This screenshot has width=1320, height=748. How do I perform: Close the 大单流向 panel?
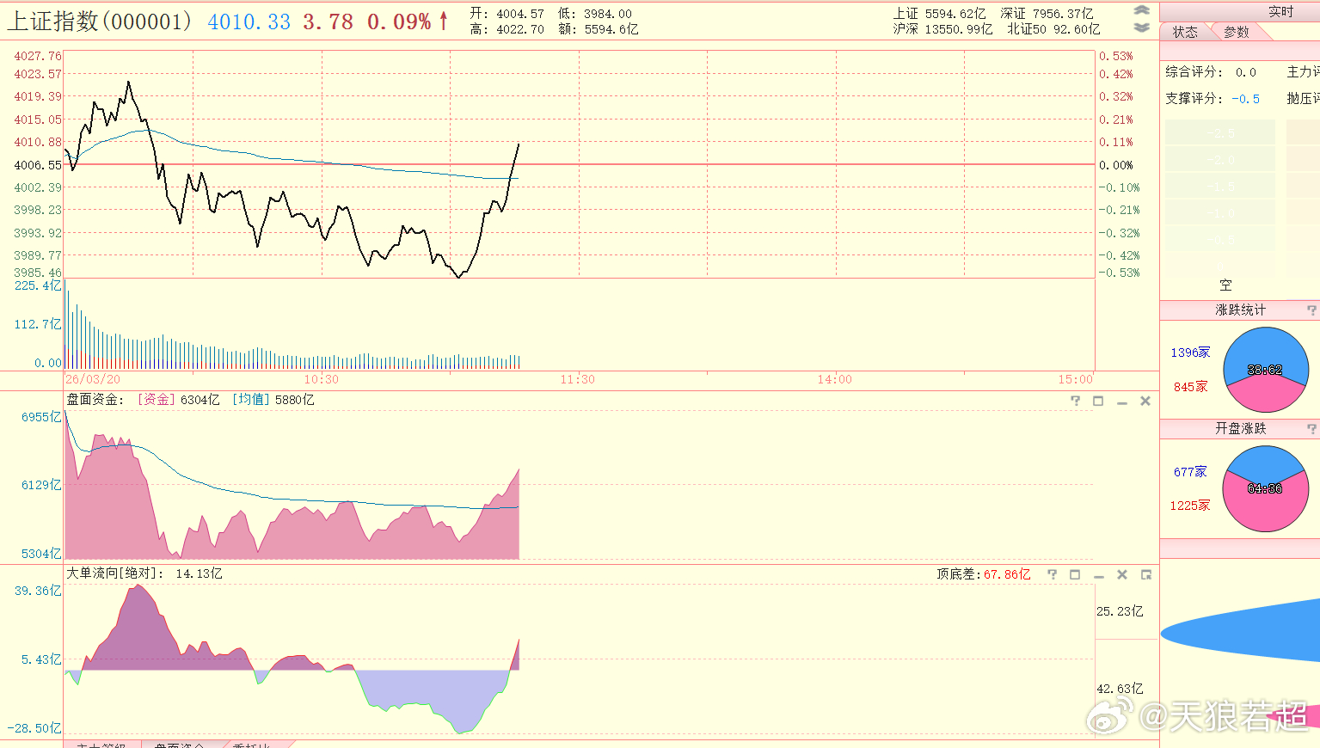1122,574
